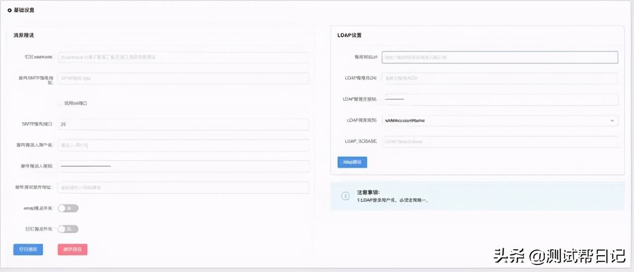Click the masked password field in the left panel
This screenshot has width=634, height=272.
(183, 166)
